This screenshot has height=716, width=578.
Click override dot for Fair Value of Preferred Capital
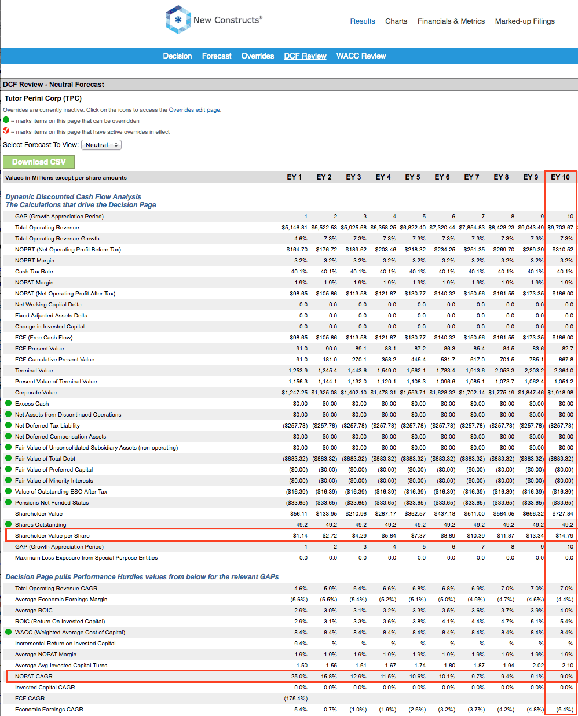tap(9, 469)
